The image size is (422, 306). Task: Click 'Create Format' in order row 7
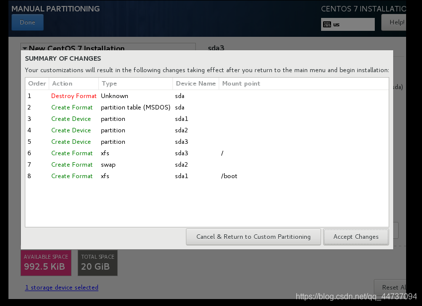[x=72, y=165]
